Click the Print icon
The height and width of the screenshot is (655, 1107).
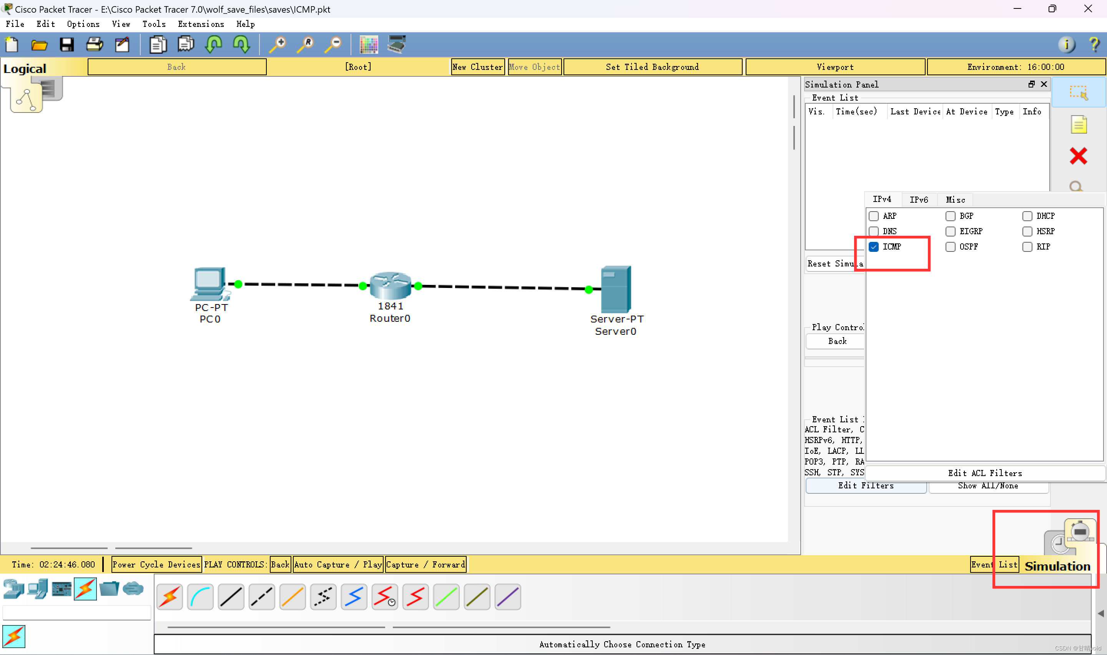pos(95,45)
